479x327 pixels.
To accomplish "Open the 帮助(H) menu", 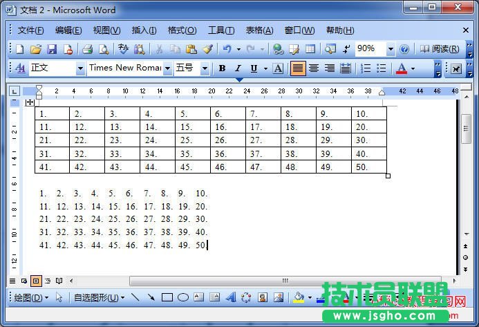I will pyautogui.click(x=340, y=30).
